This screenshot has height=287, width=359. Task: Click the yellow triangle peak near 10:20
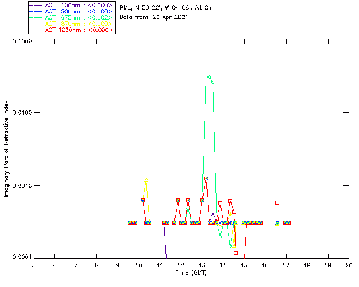146,180
